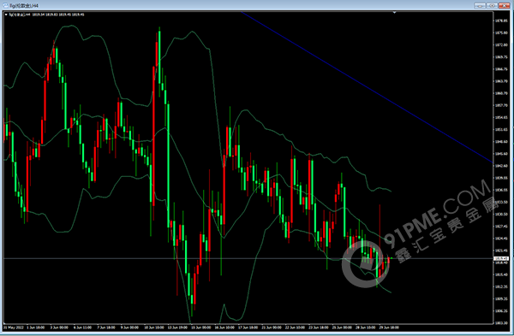
Task: Click the chart window icon in title bar
Action: coord(6,6)
